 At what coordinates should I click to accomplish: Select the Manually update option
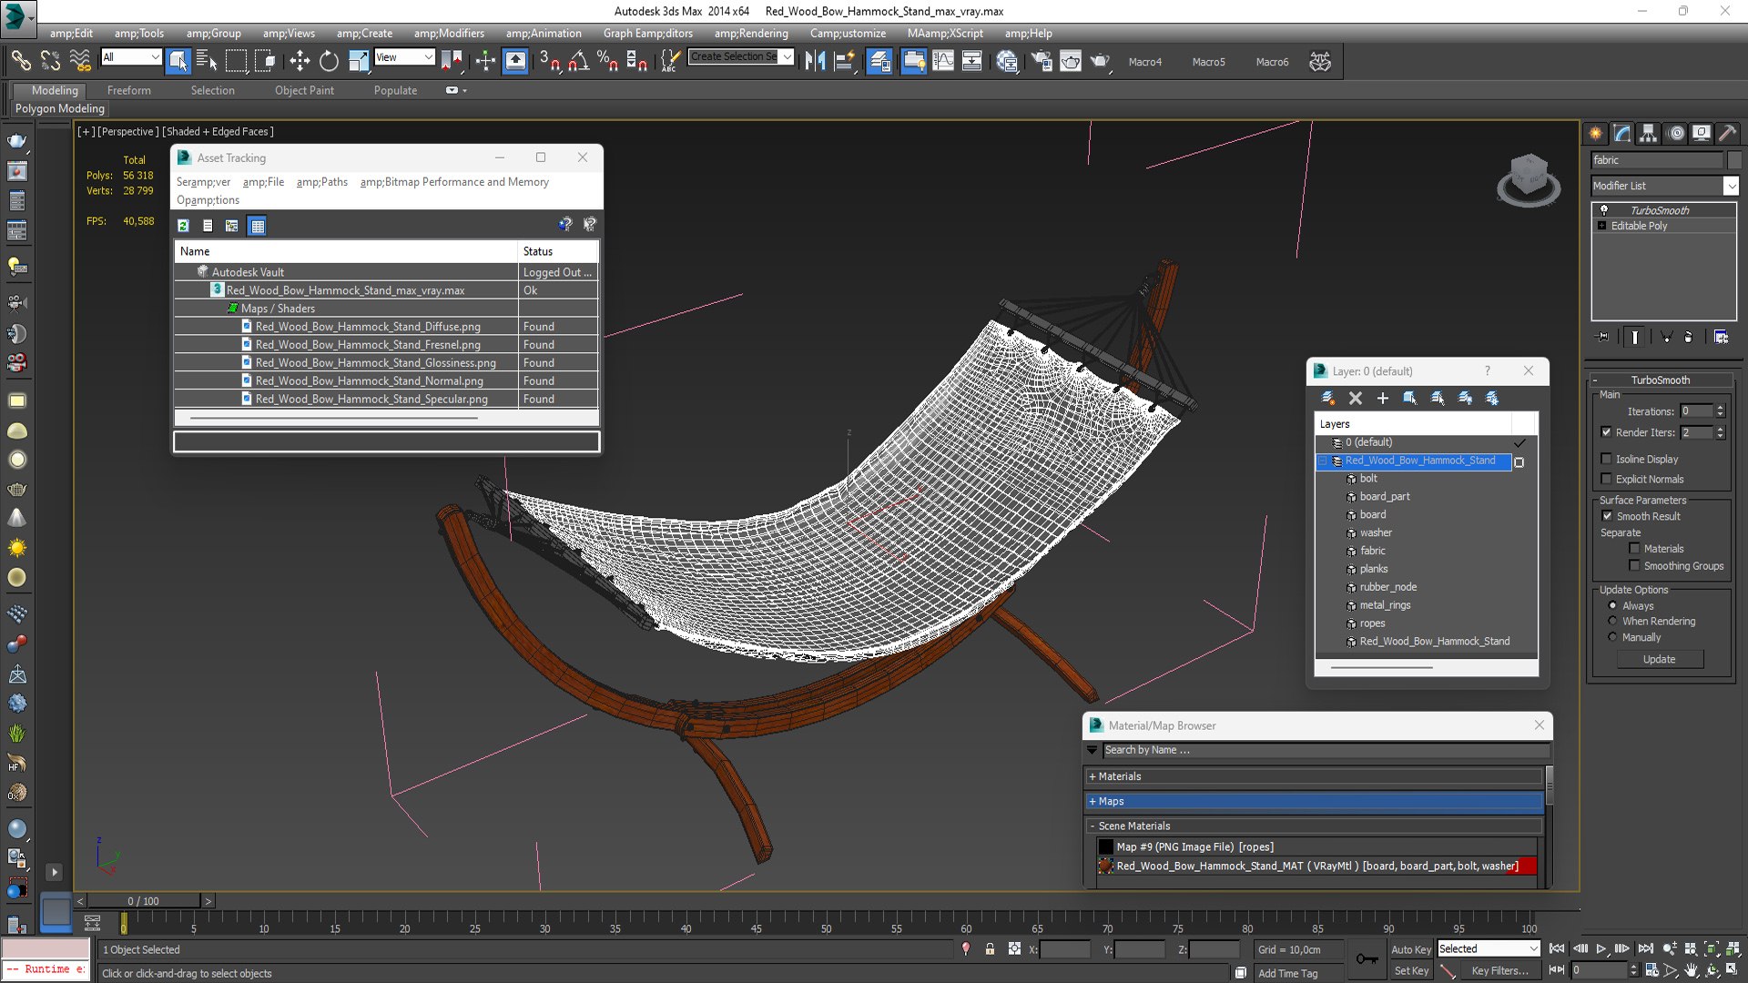click(x=1612, y=637)
